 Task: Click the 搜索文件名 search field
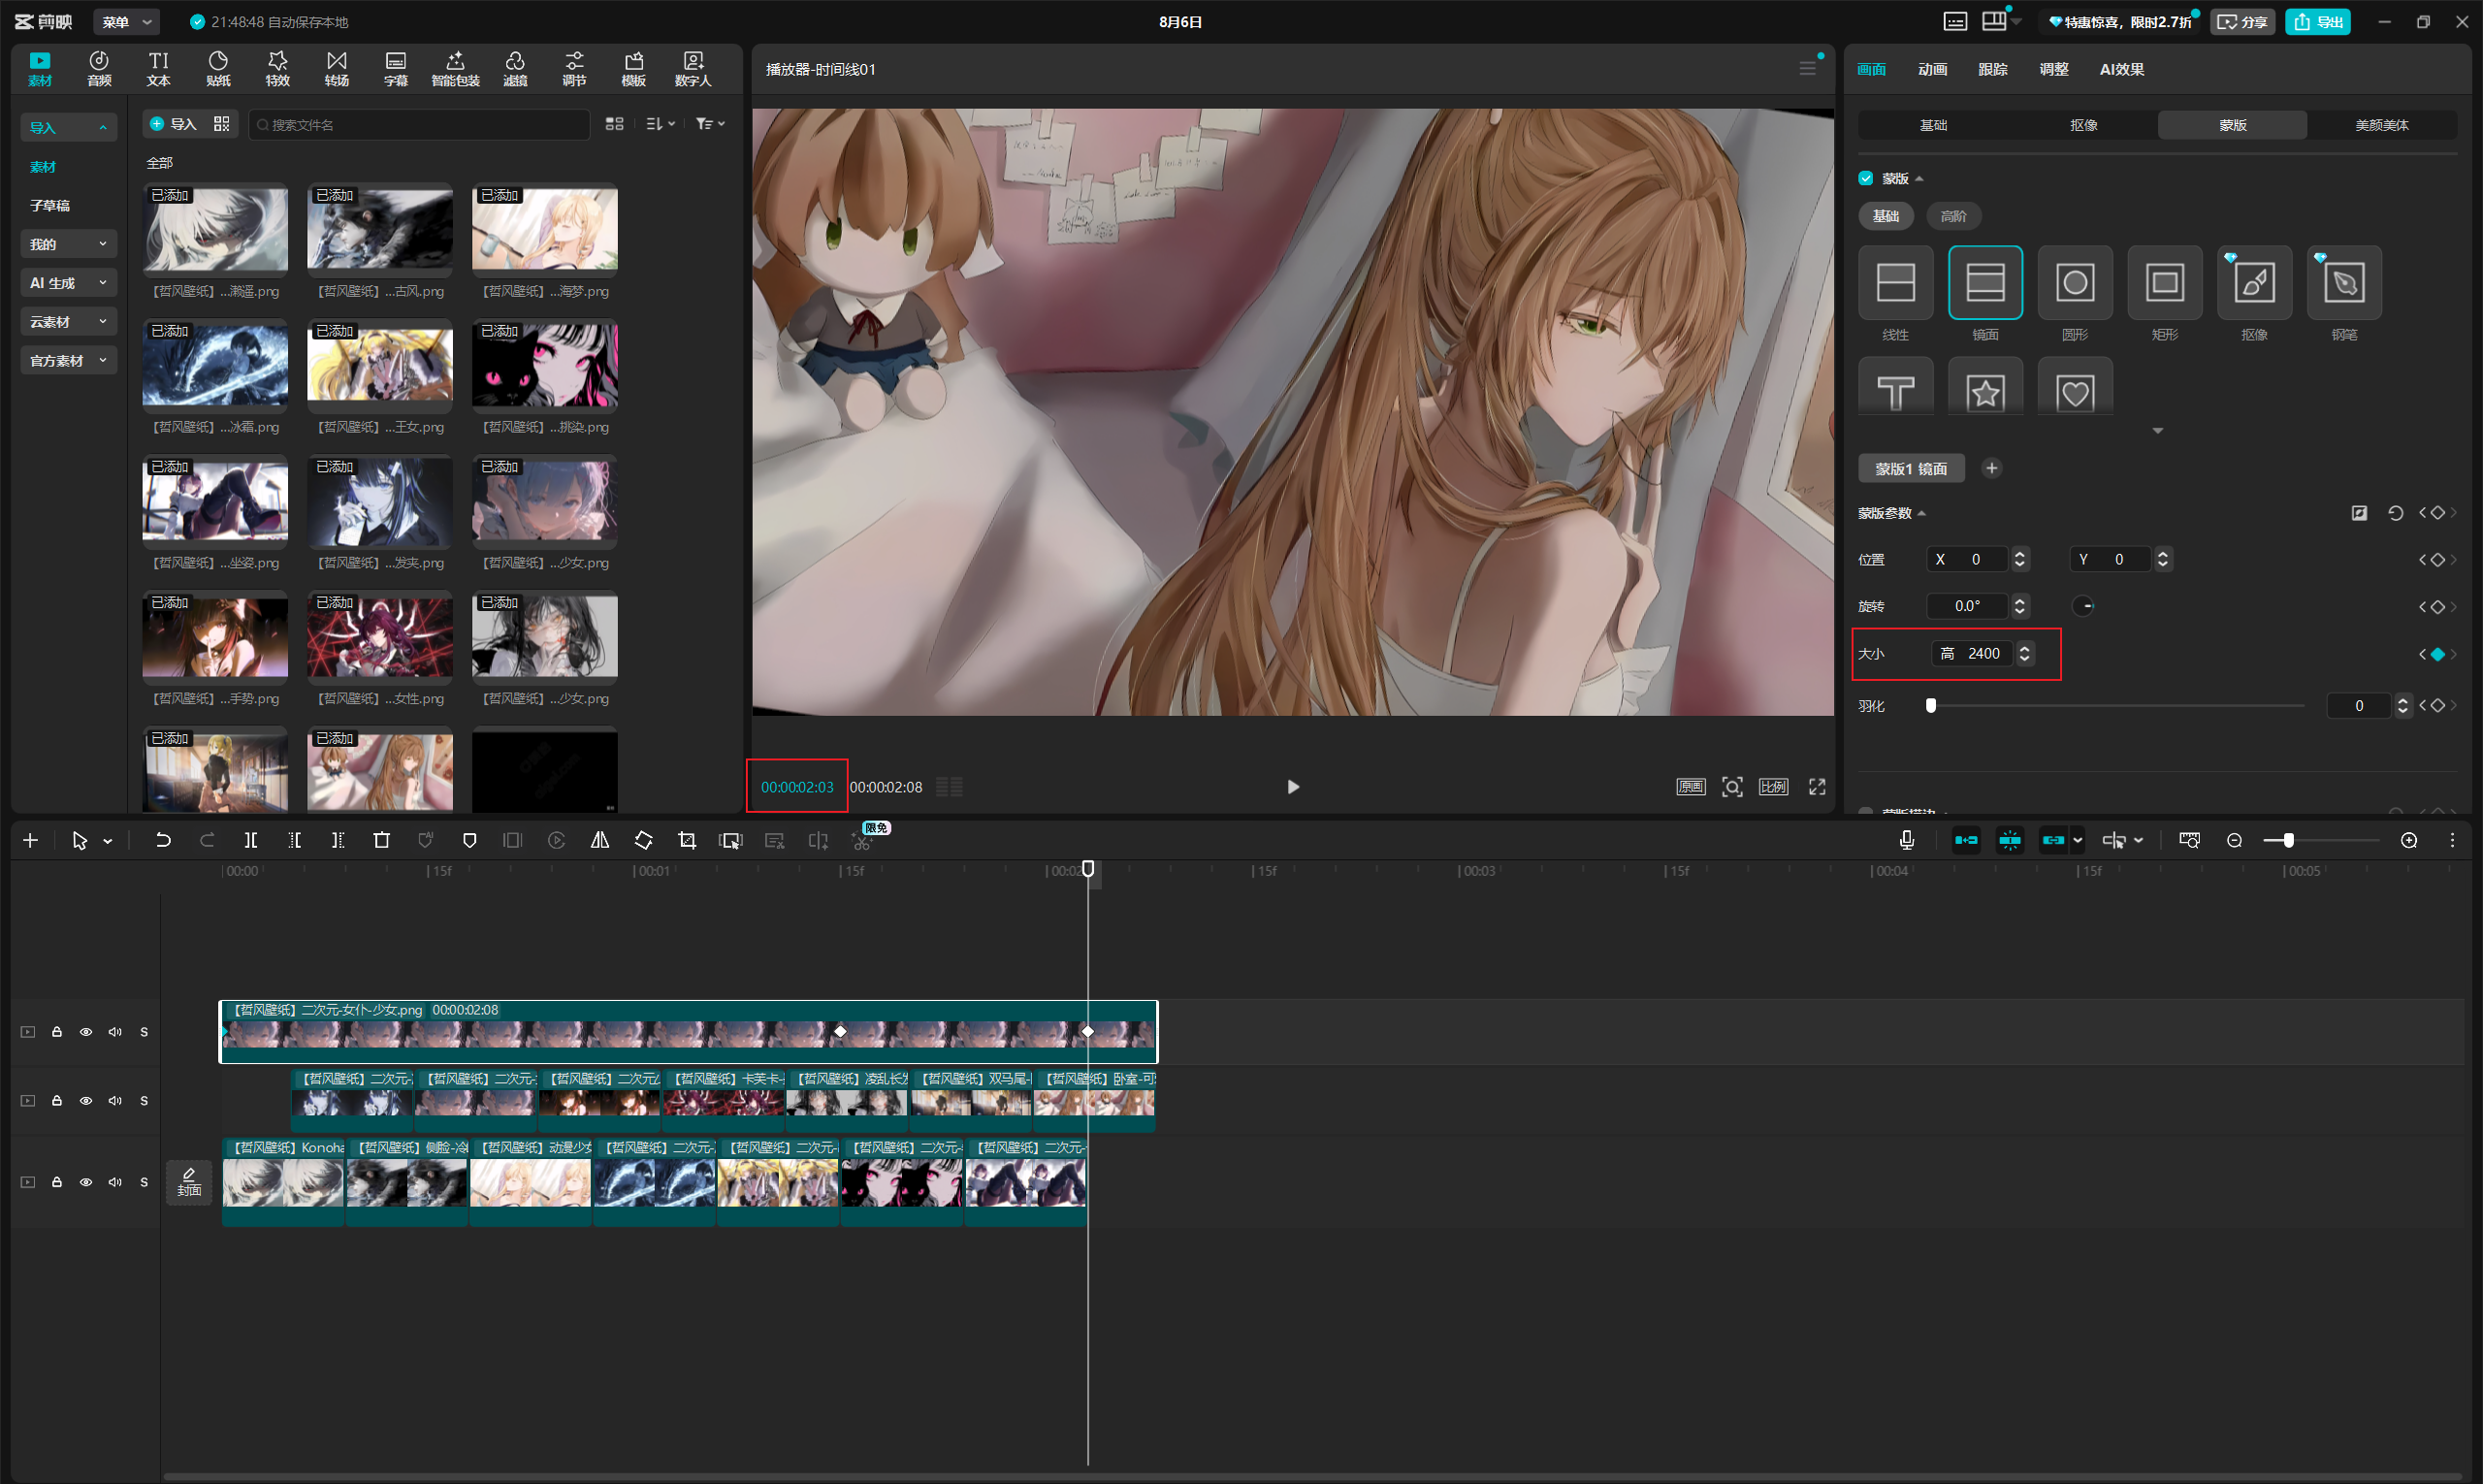[x=419, y=125]
